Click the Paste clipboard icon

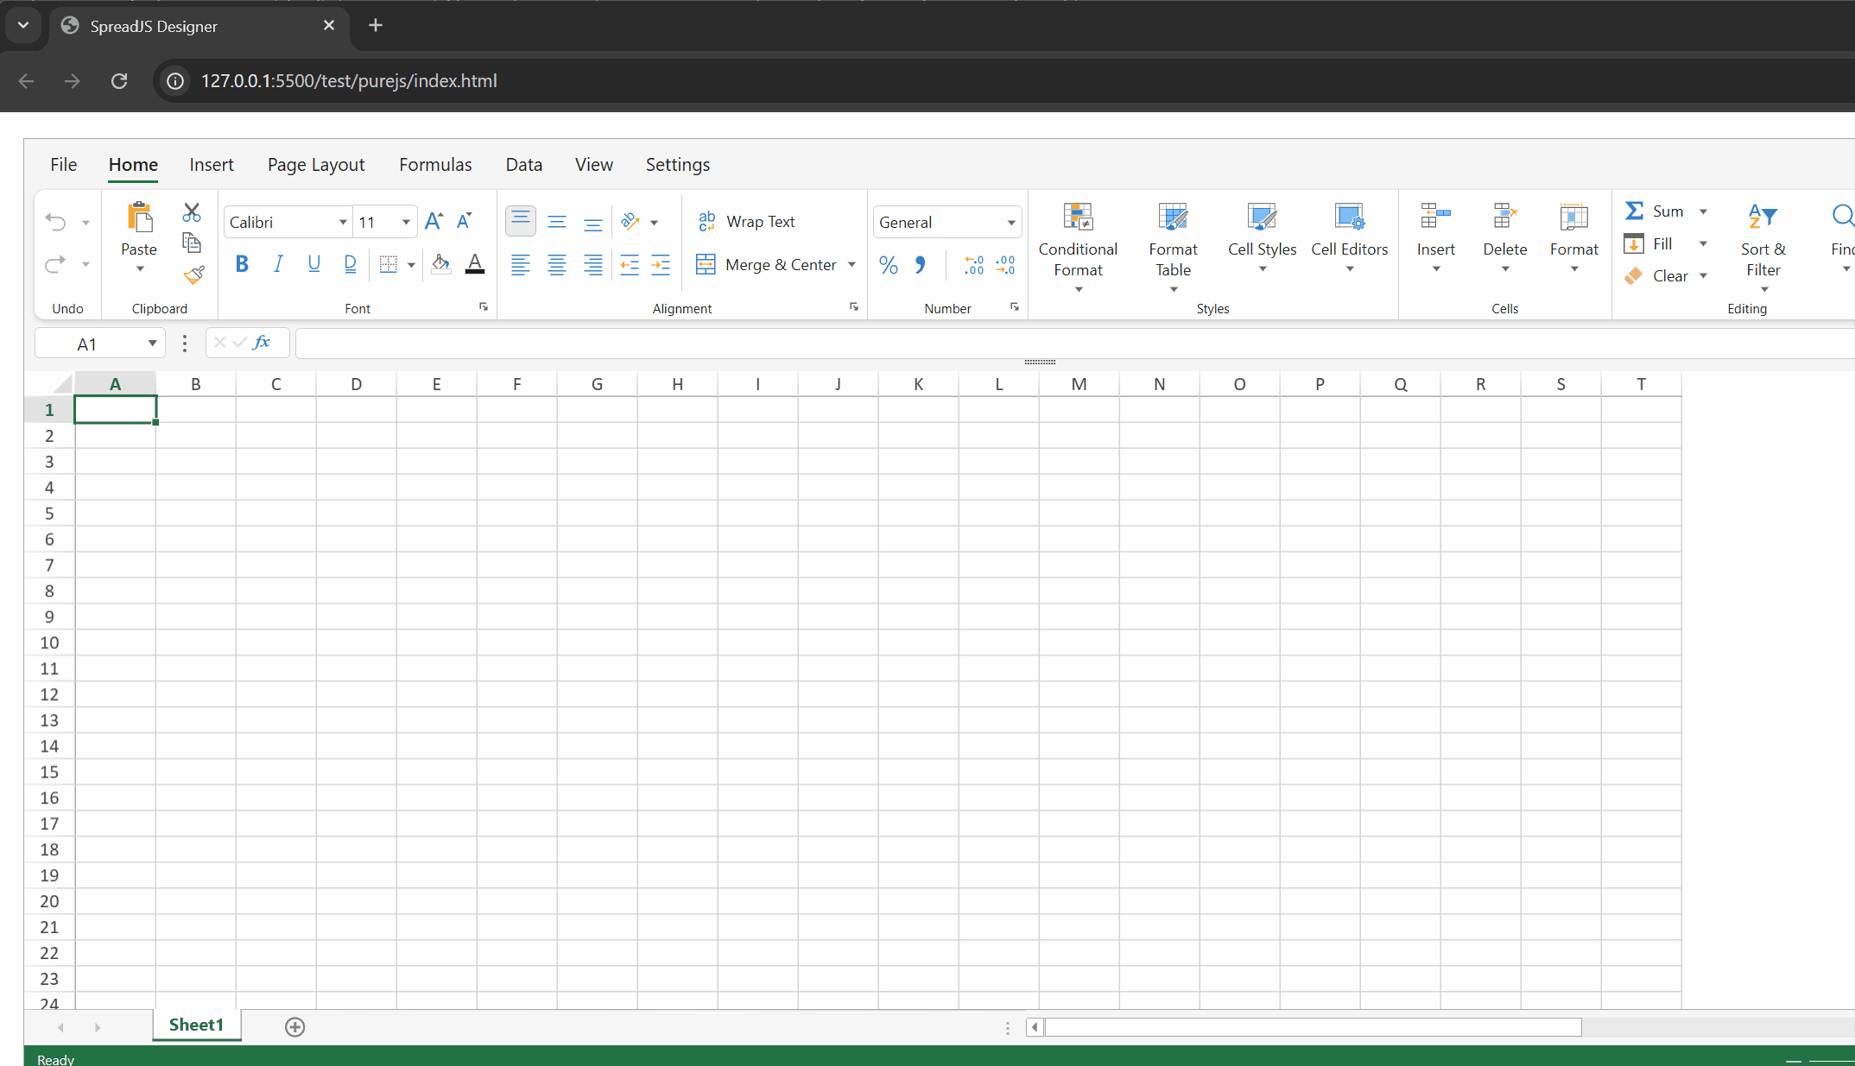tap(139, 217)
